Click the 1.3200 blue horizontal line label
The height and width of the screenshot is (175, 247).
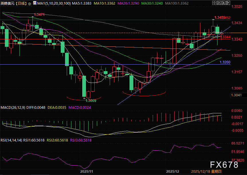(224, 62)
